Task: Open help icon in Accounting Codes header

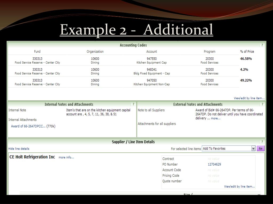Action: pyautogui.click(x=262, y=45)
